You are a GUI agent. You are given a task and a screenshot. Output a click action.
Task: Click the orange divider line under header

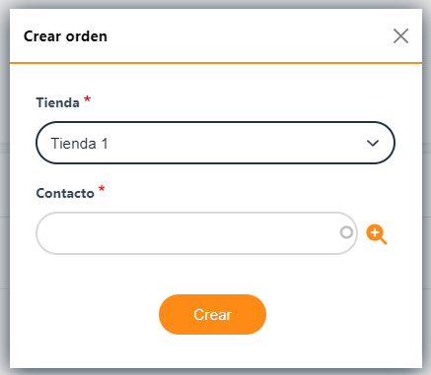point(216,62)
